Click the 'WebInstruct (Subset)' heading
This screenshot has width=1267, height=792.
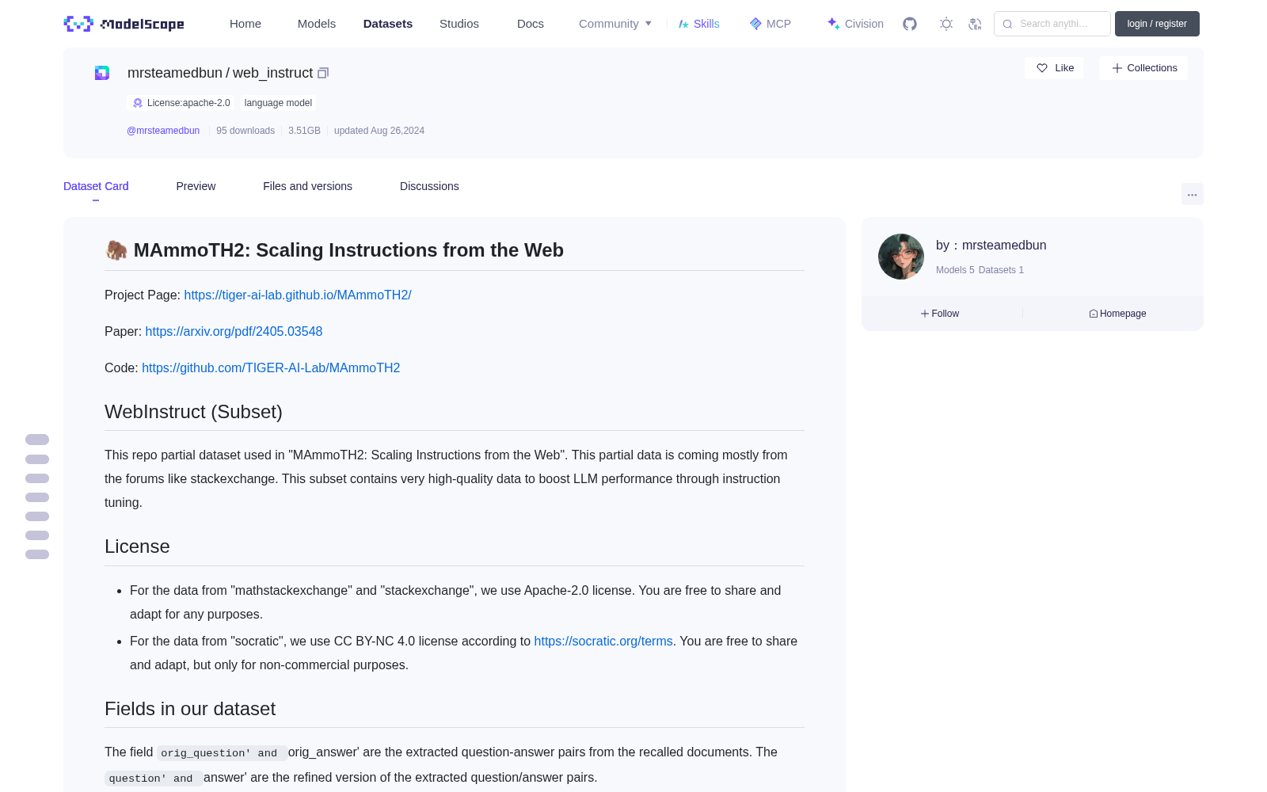(193, 412)
